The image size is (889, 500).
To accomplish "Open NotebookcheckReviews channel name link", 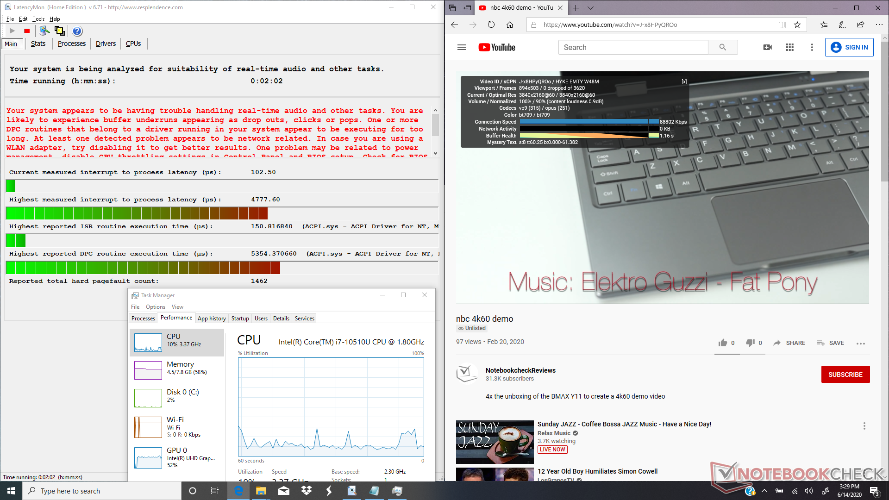I will coord(520,370).
